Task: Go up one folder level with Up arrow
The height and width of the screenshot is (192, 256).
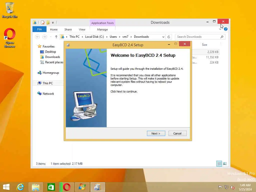Action: (56, 37)
